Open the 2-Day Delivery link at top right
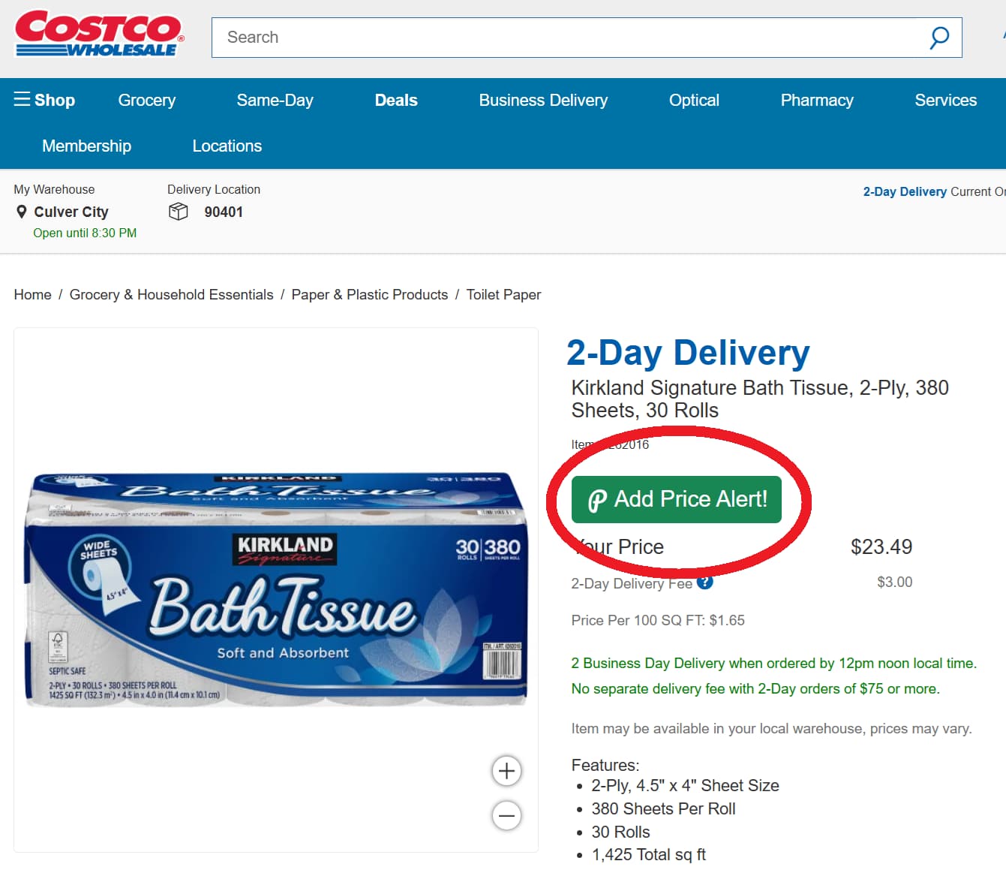The width and height of the screenshot is (1006, 873). coord(905,191)
